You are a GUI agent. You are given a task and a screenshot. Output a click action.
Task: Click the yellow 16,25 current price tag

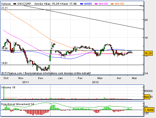pyautogui.click(x=148, y=54)
